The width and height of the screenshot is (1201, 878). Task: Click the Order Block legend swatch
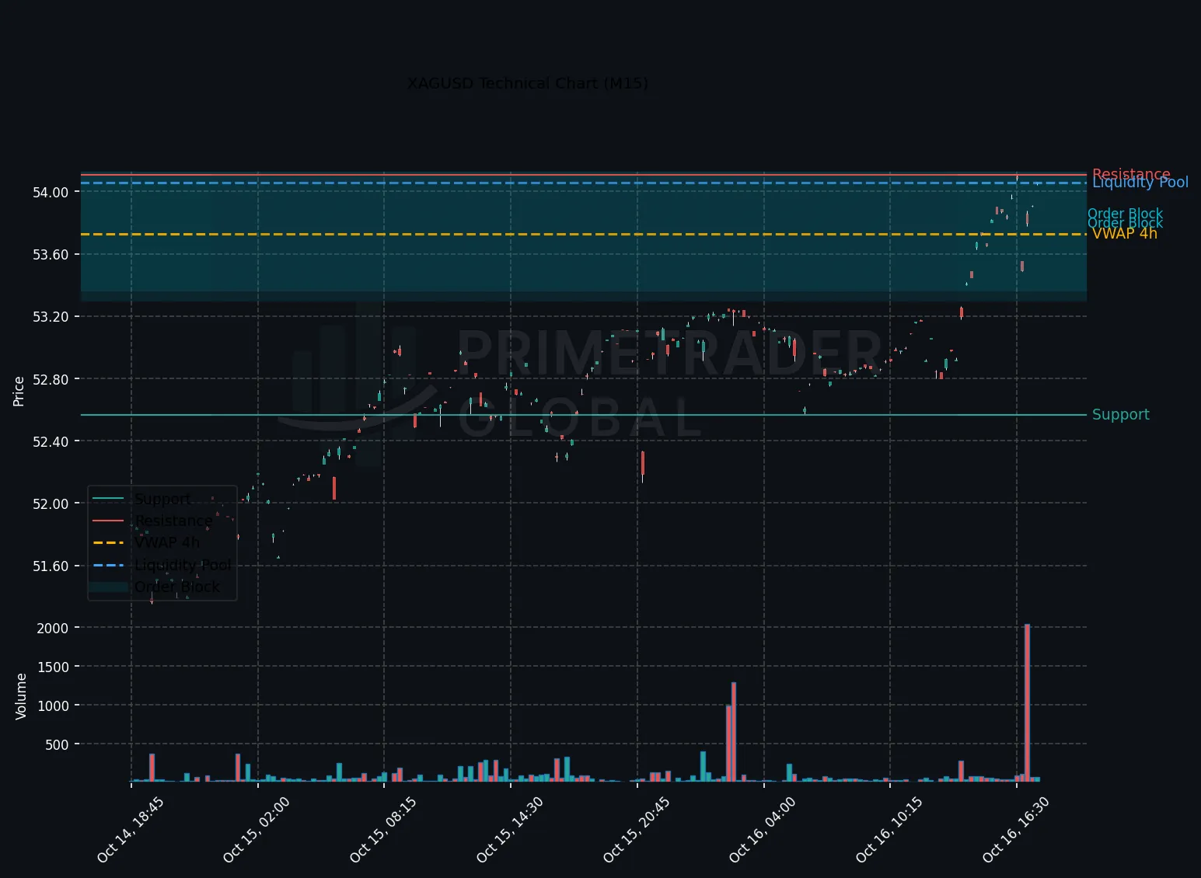coord(108,587)
